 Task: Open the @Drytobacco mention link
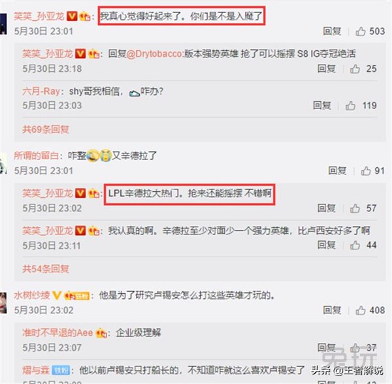tap(155, 54)
